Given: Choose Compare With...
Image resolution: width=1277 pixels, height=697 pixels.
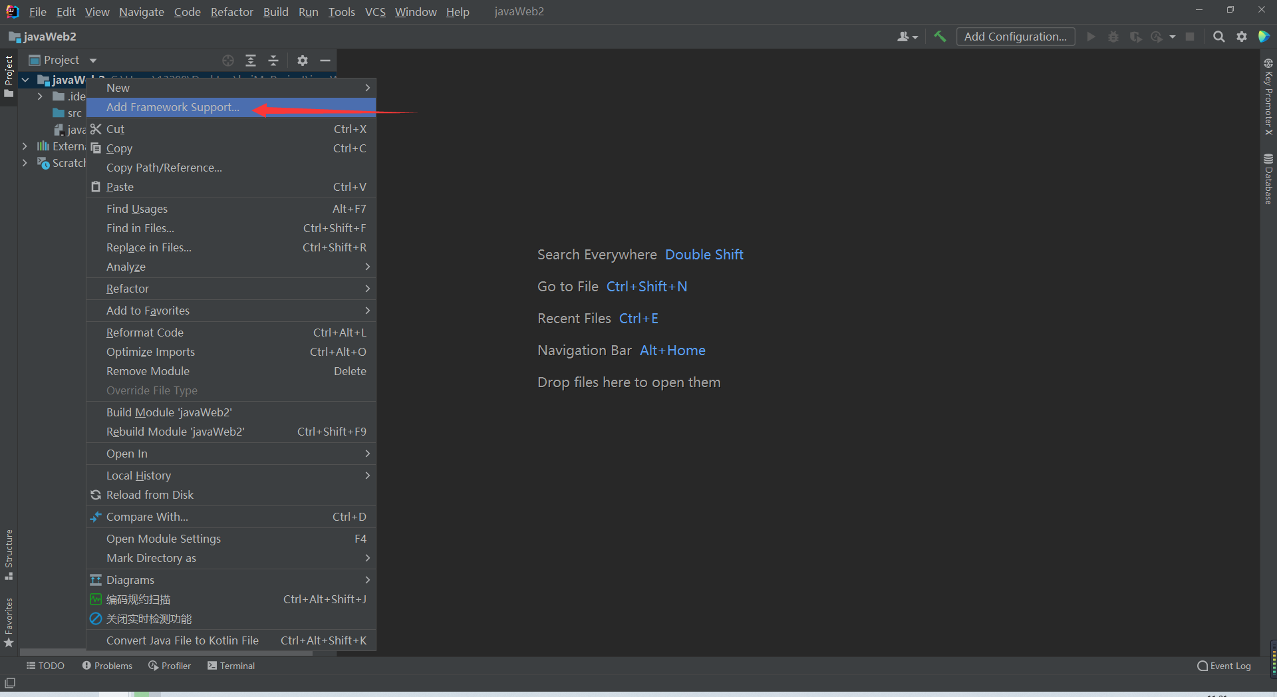Looking at the screenshot, I should [231, 517].
